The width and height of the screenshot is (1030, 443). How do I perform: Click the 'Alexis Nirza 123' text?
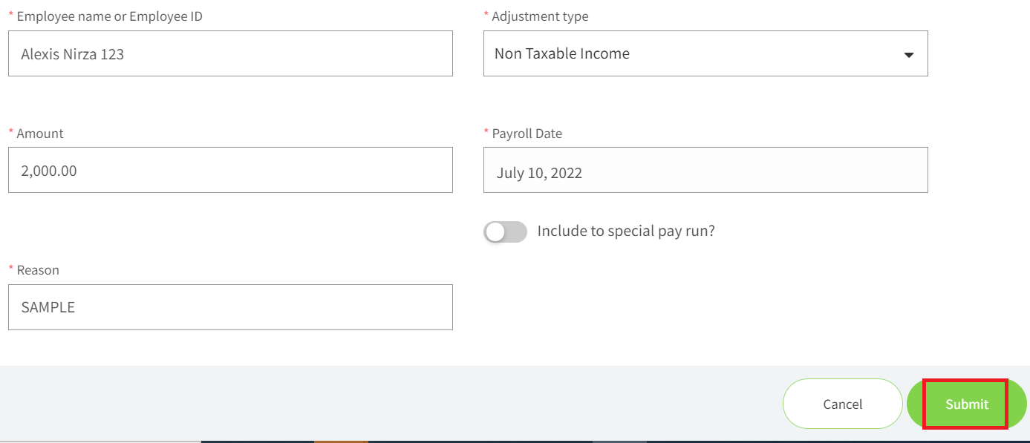point(73,54)
